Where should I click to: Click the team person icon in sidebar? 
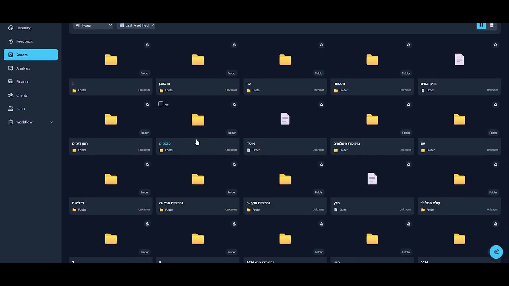click(x=11, y=108)
